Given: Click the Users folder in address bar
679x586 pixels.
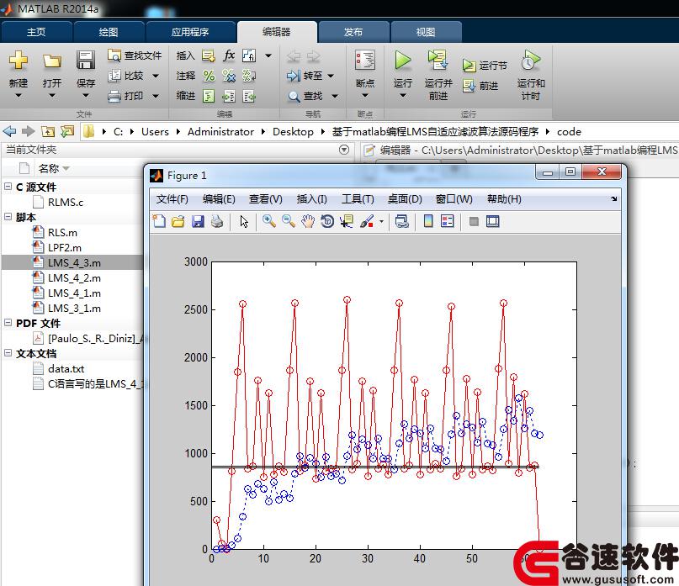Looking at the screenshot, I should 155,131.
